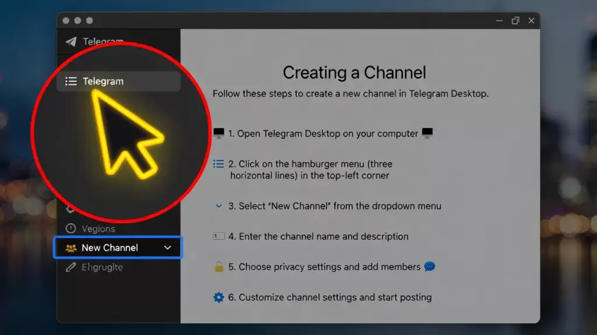
Task: Click the 'Customize channel settings' step text
Action: pyautogui.click(x=335, y=297)
